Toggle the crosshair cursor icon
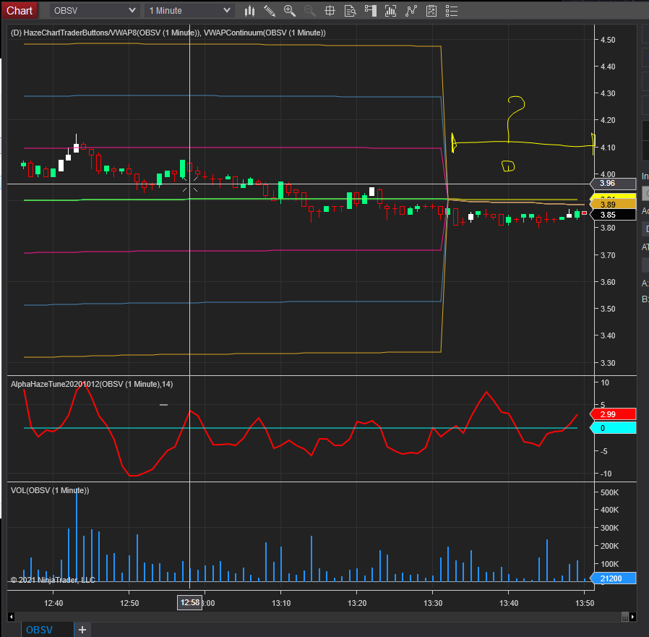The image size is (649, 637). click(x=330, y=11)
